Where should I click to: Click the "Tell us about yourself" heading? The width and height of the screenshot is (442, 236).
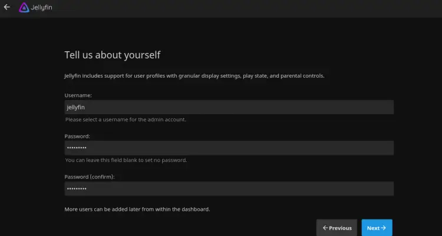(x=112, y=55)
